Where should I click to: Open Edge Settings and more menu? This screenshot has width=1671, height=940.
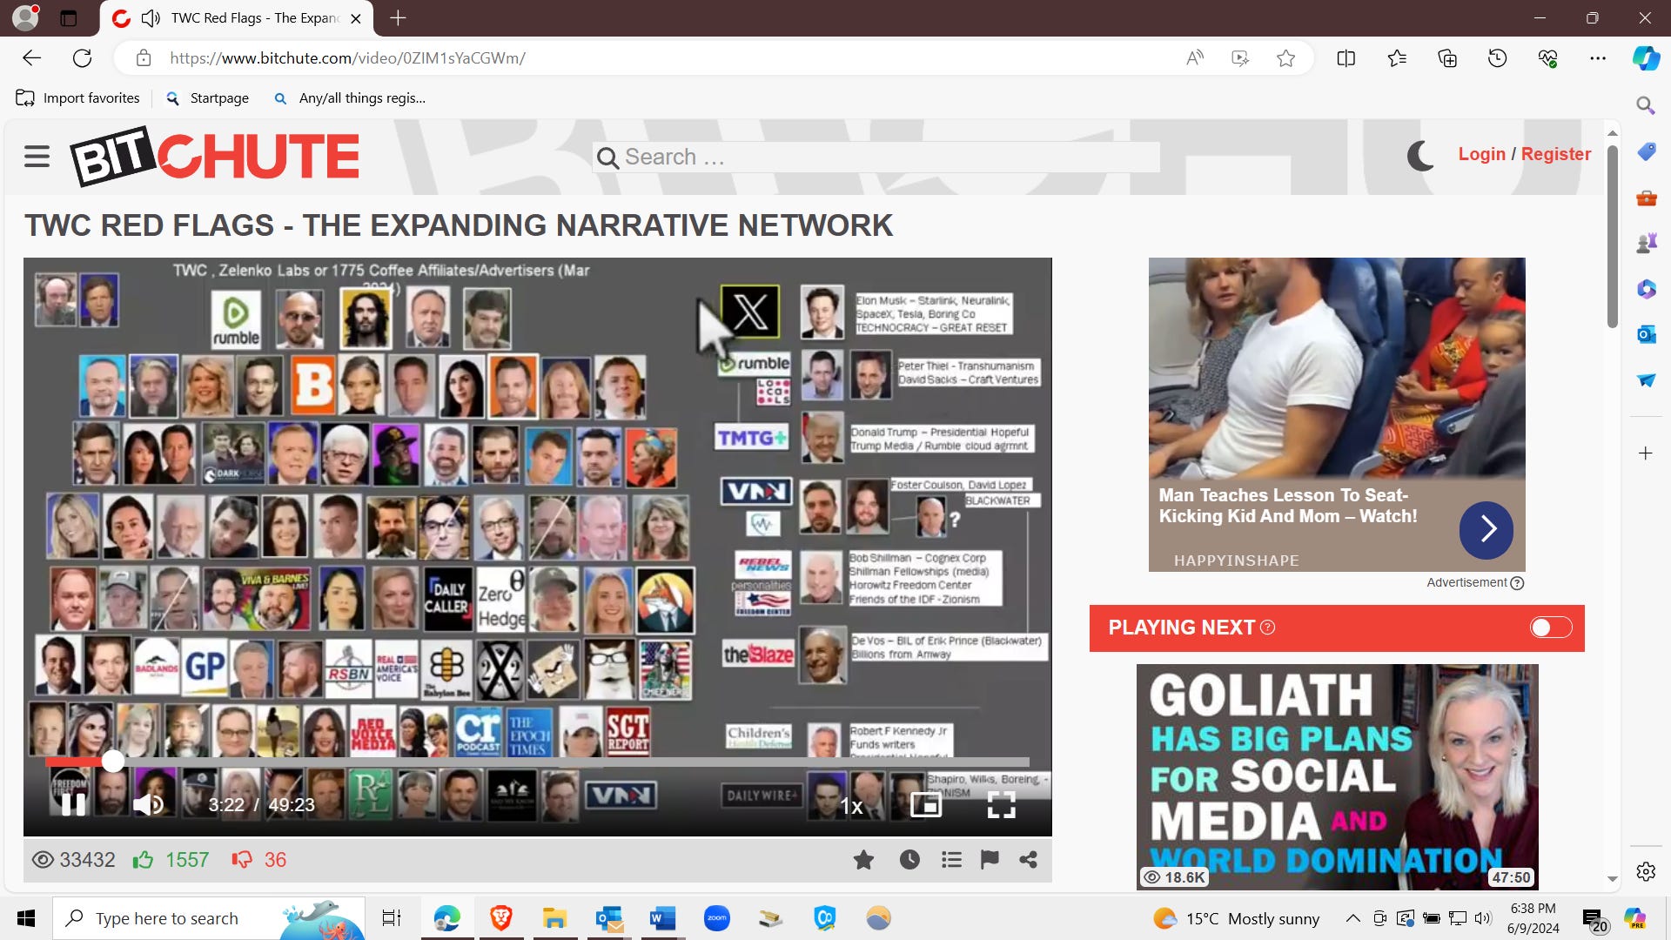coord(1598,58)
